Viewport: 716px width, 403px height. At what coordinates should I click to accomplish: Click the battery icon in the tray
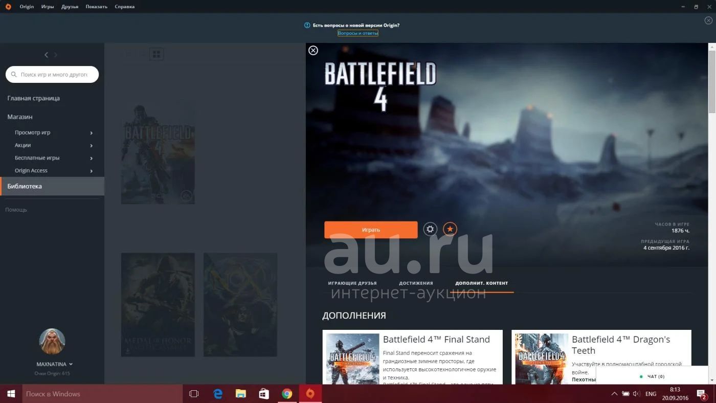(625, 394)
